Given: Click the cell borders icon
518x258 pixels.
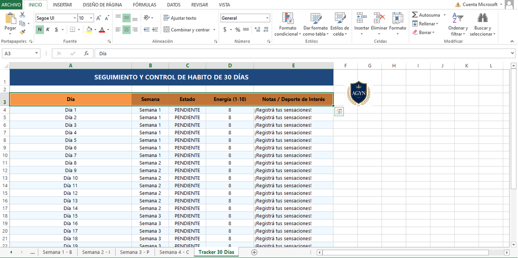Looking at the screenshot, I should (x=73, y=30).
